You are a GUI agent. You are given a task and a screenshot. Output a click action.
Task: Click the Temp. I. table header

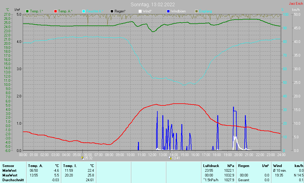[70, 166]
